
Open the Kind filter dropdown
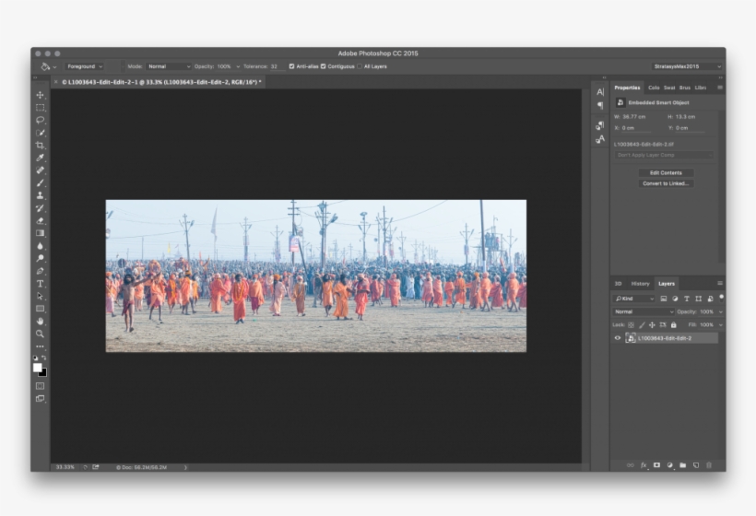tap(634, 299)
